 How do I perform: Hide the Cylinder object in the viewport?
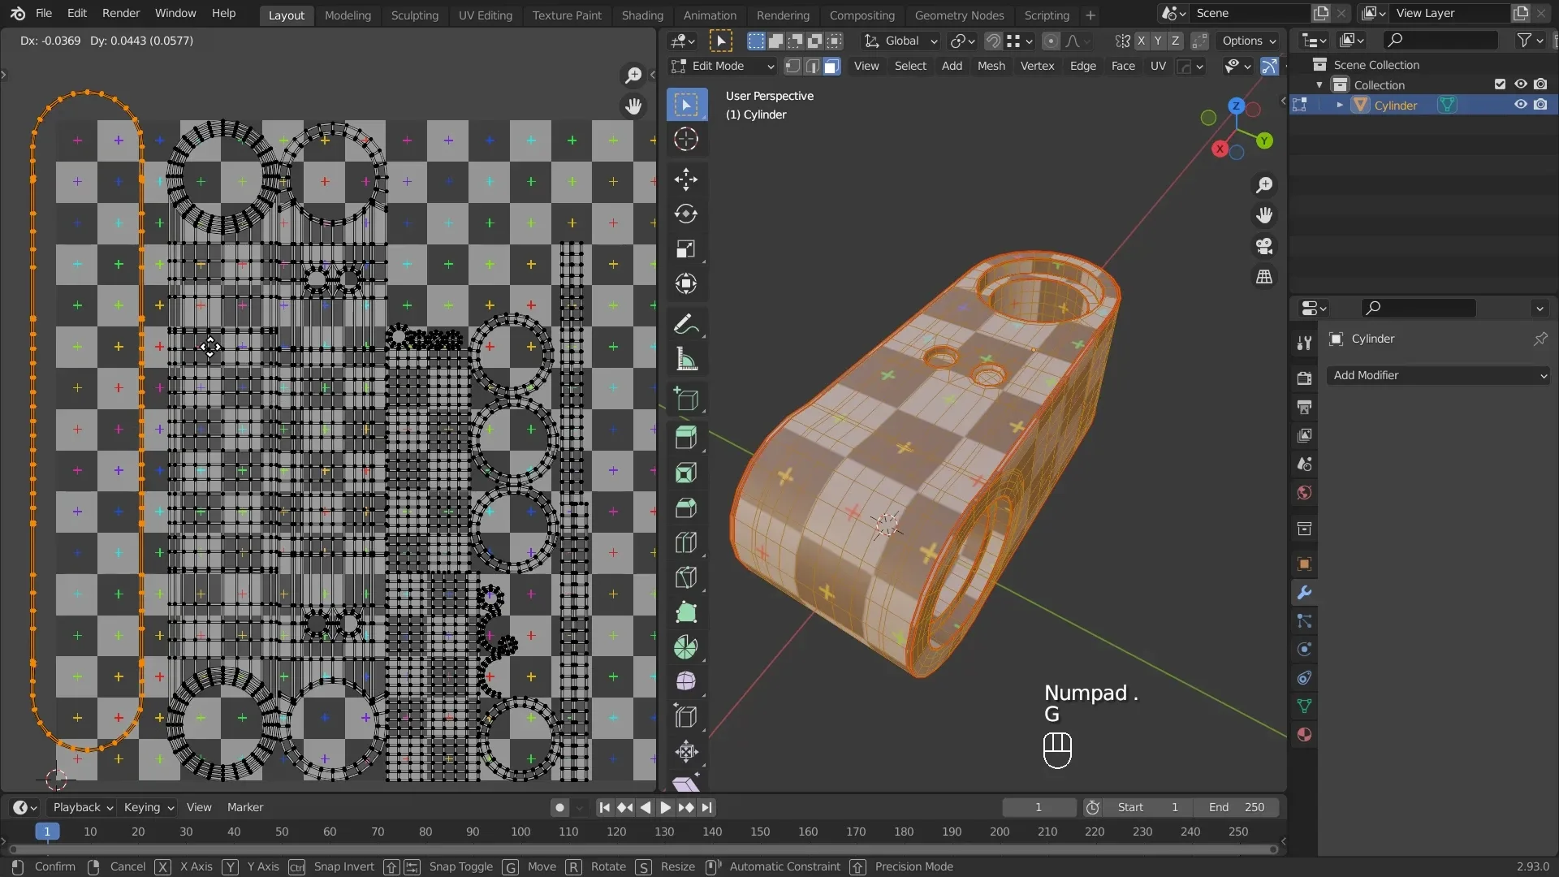1520,105
